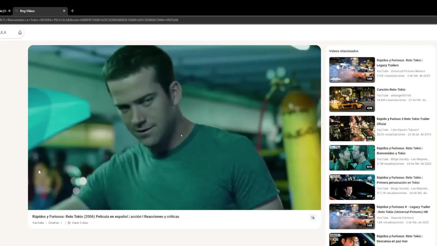The image size is (437, 246).
Task: Click the Hace 2 días upload date
Action: click(80, 223)
